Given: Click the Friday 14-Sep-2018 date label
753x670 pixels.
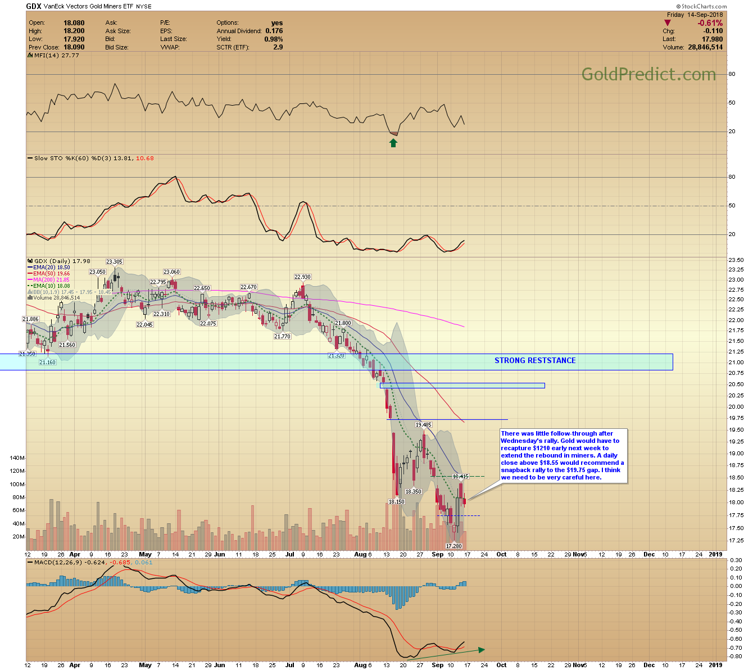Looking at the screenshot, I should (x=695, y=15).
